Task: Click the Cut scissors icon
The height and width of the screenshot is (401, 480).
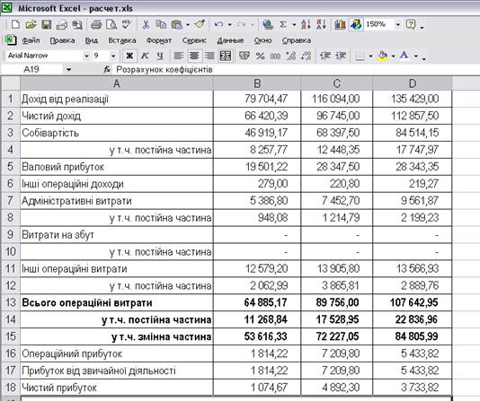Action: [146, 24]
